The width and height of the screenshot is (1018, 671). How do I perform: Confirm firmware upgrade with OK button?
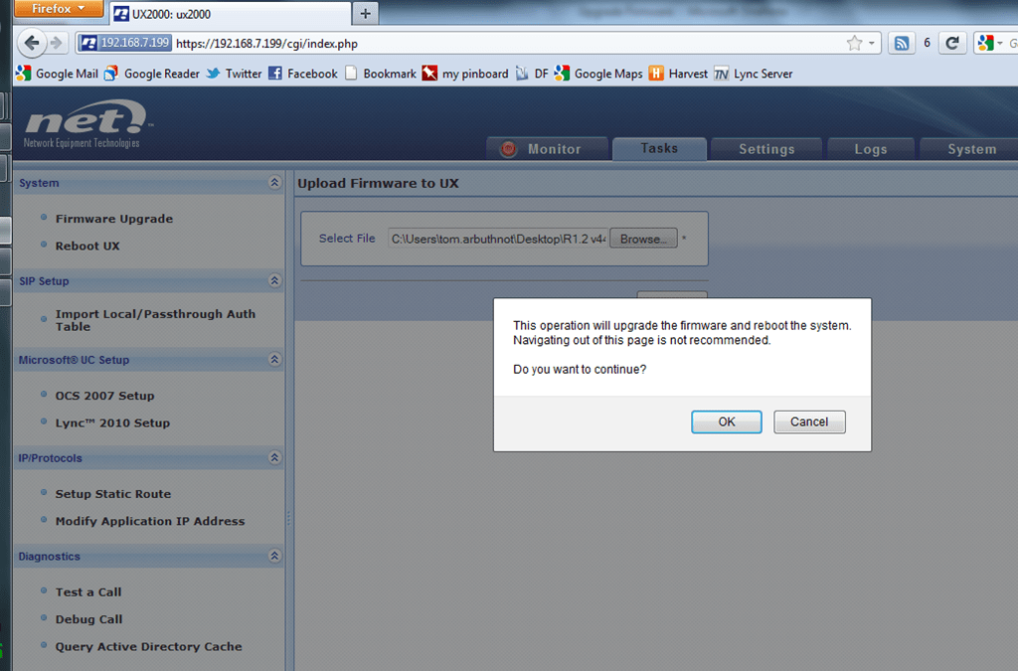[x=727, y=421]
